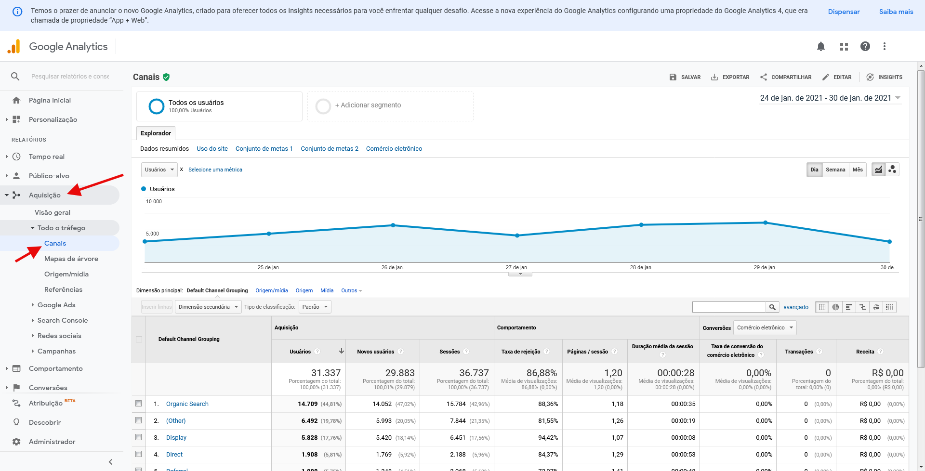Click the search magnifier in sidebar
This screenshot has width=925, height=471.
click(15, 76)
